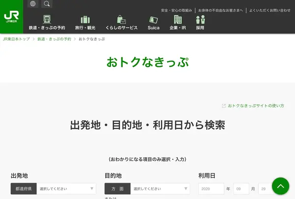Open お身体の不自由なお客さまへ link
295x199 pixels.
(220, 10)
